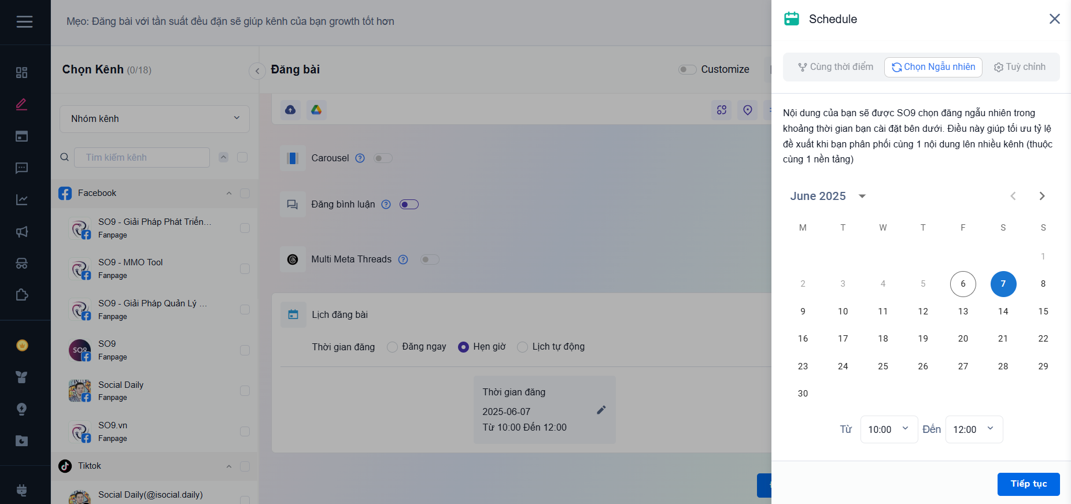Collapse the Tiktok channel group

pyautogui.click(x=229, y=466)
